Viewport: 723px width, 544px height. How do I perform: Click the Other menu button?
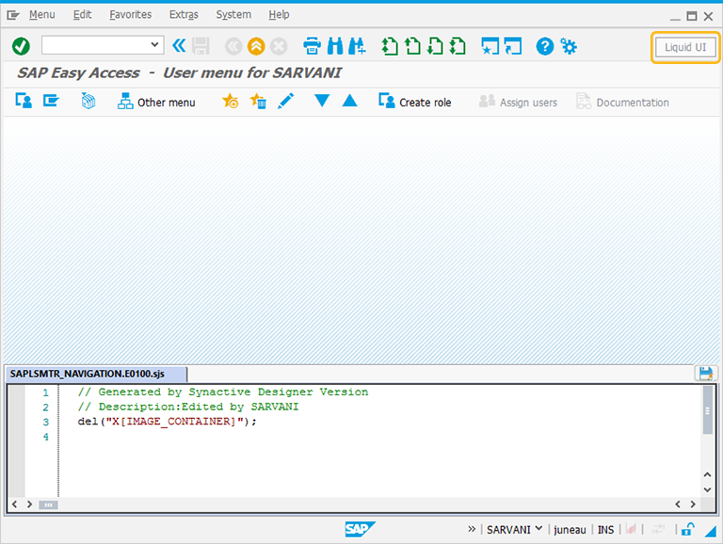156,101
